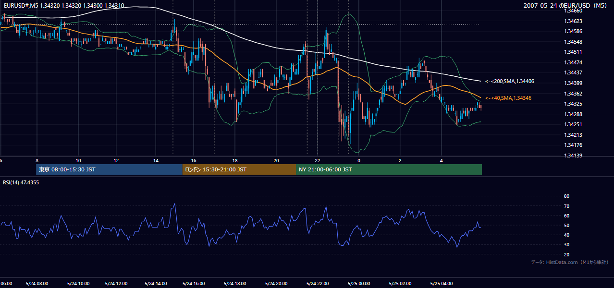Viewport: 614px width, 288px height.
Task: Click price level 1.34251 on price axis
Action: click(574, 124)
